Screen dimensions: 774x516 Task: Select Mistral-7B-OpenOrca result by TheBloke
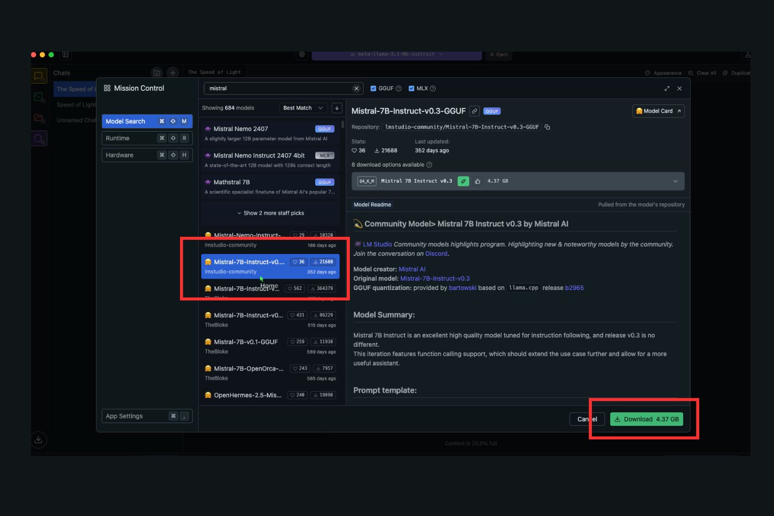coord(270,373)
